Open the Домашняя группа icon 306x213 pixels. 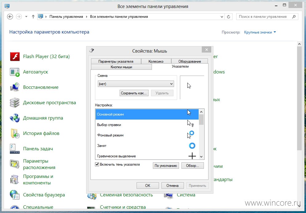(x=15, y=118)
